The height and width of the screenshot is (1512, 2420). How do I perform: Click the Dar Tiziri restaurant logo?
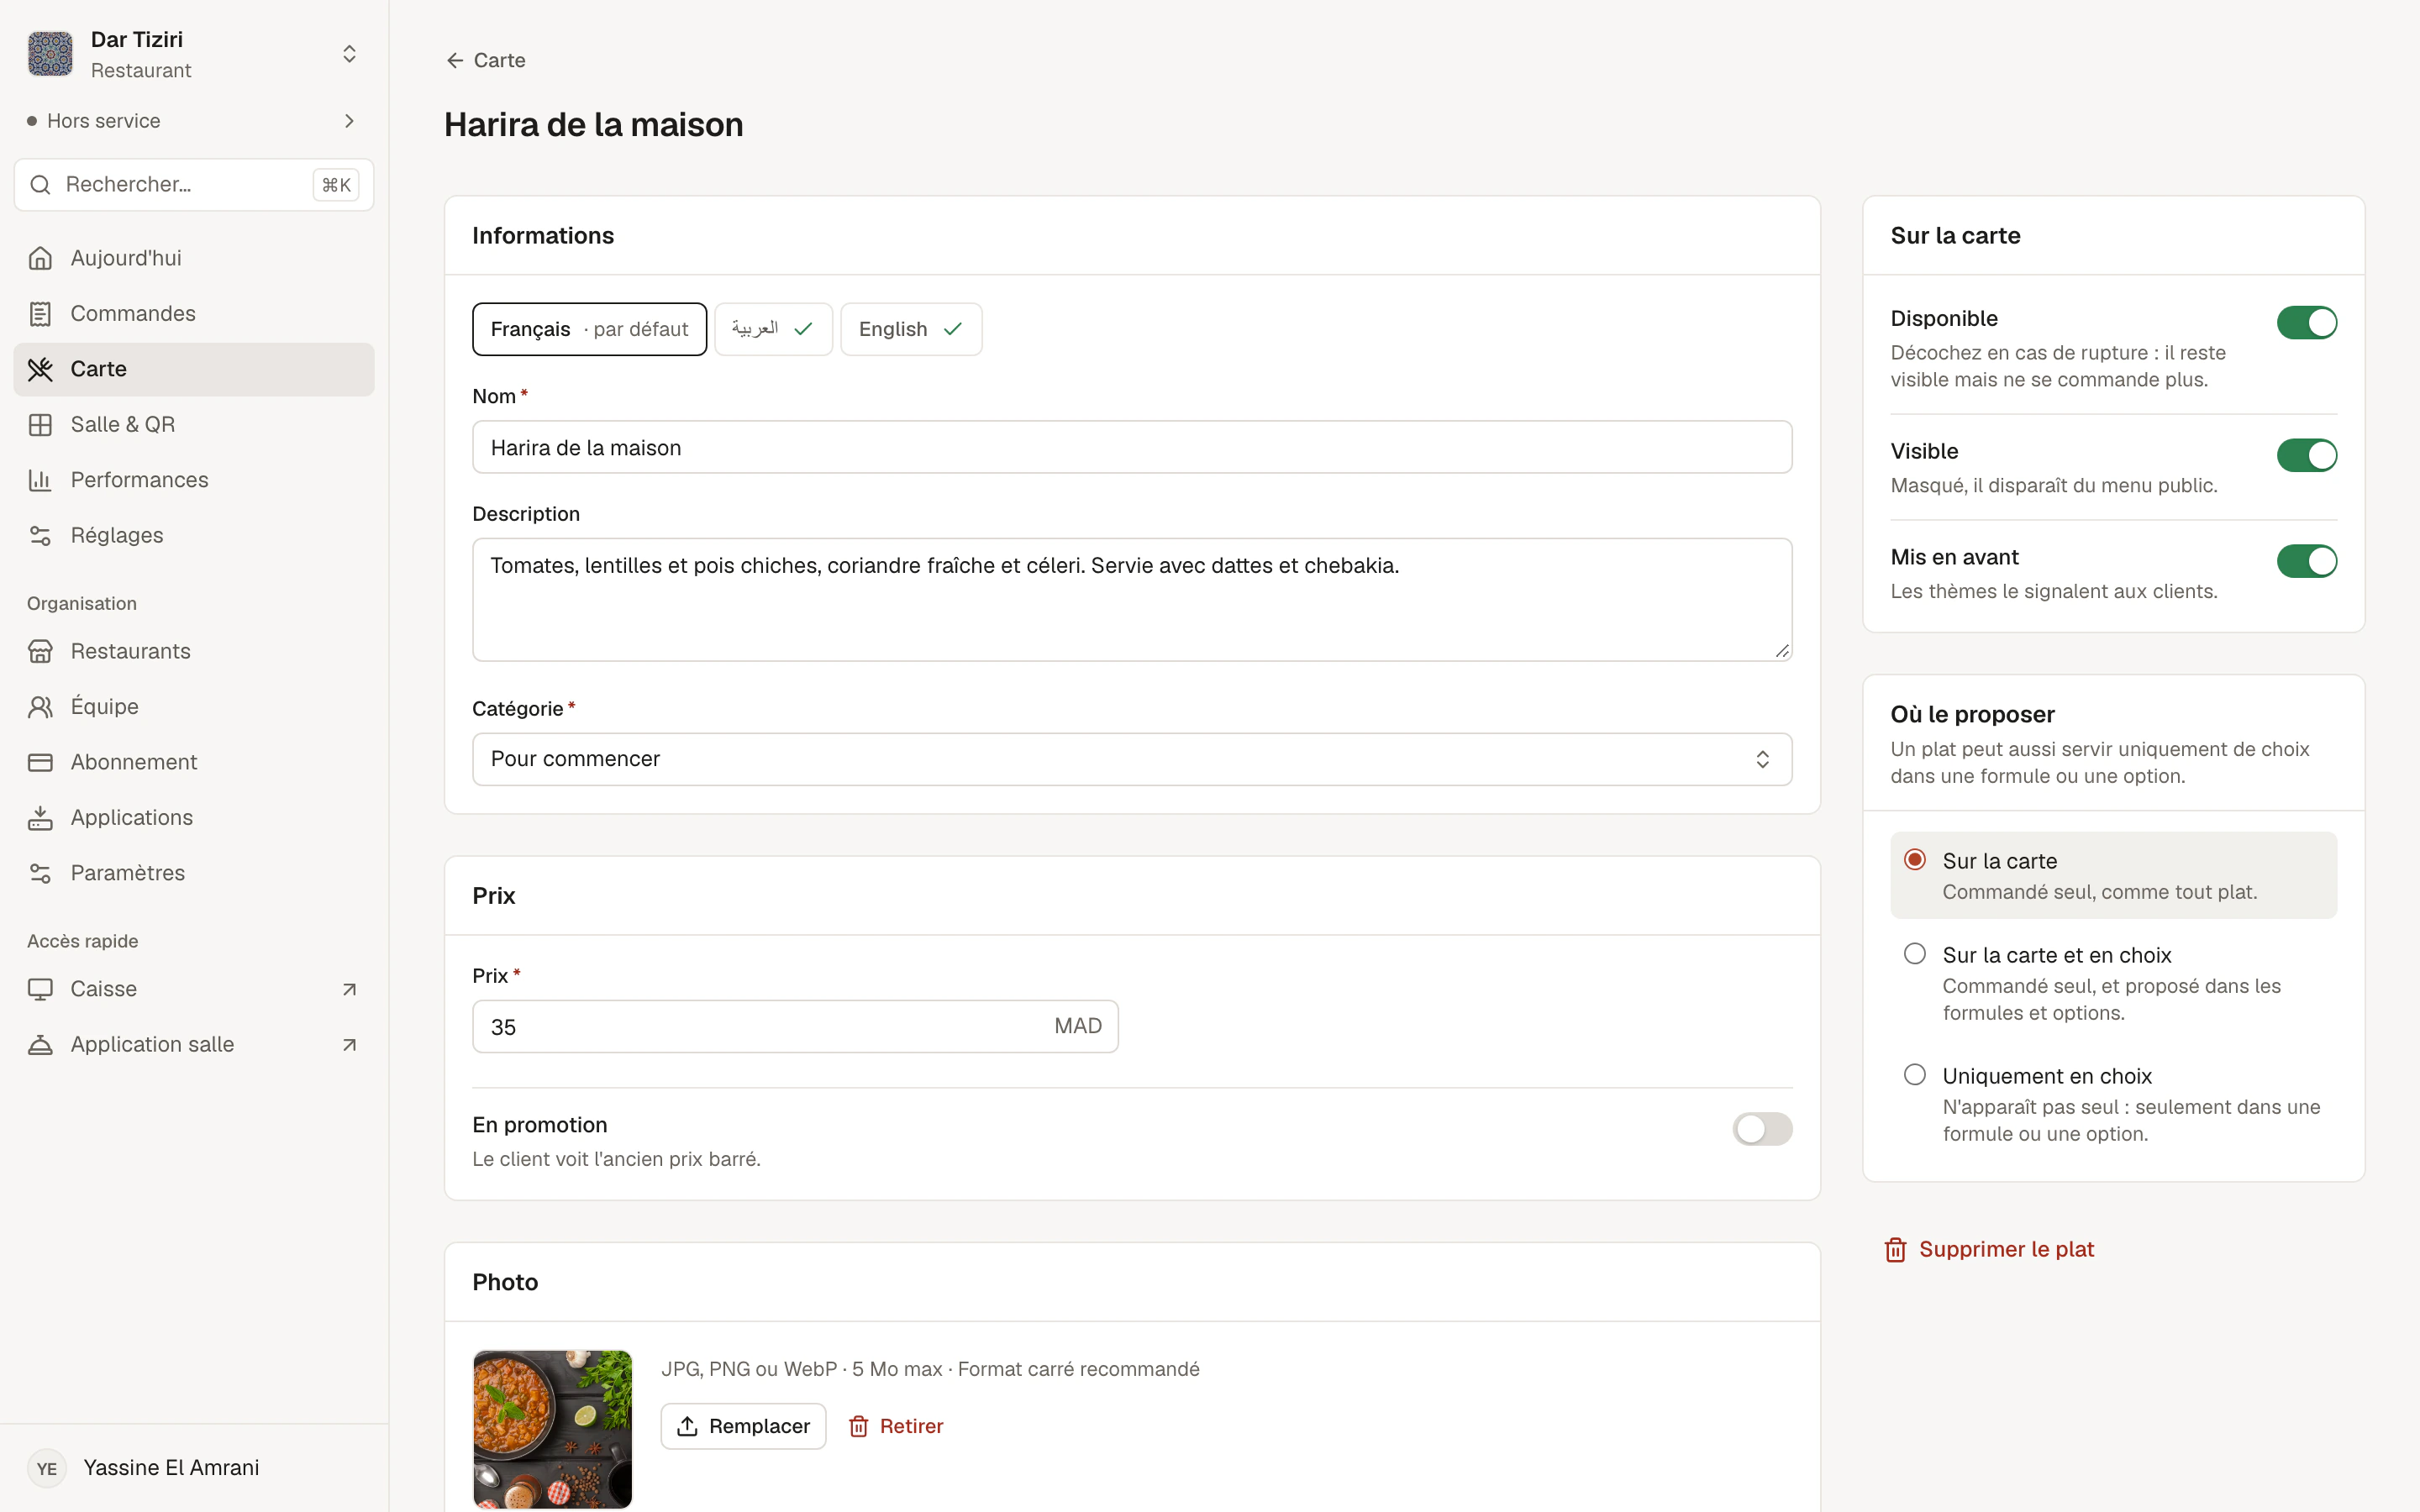pyautogui.click(x=50, y=54)
